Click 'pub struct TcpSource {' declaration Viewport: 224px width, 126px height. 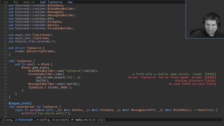click(x=27, y=48)
